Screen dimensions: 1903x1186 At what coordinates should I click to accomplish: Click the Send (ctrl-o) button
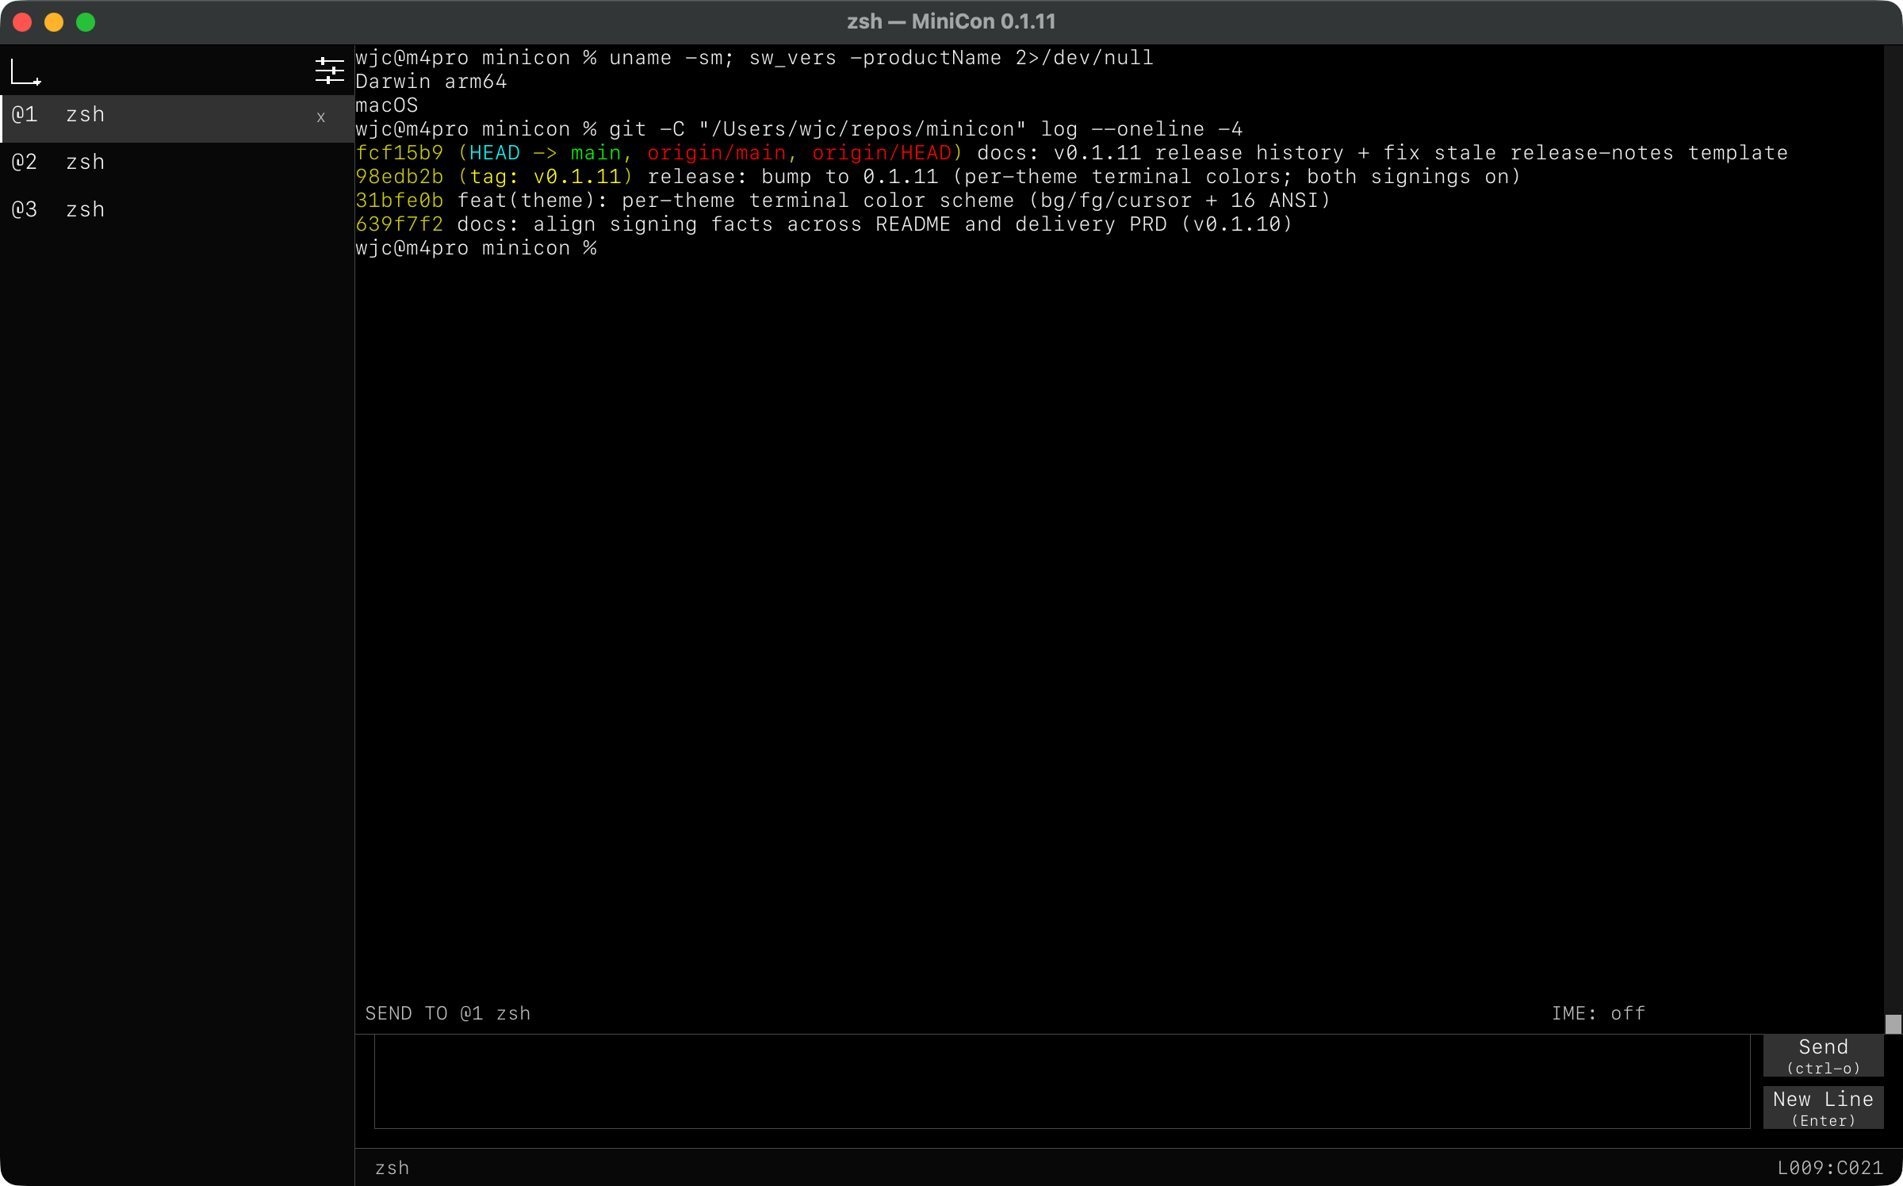click(1823, 1055)
